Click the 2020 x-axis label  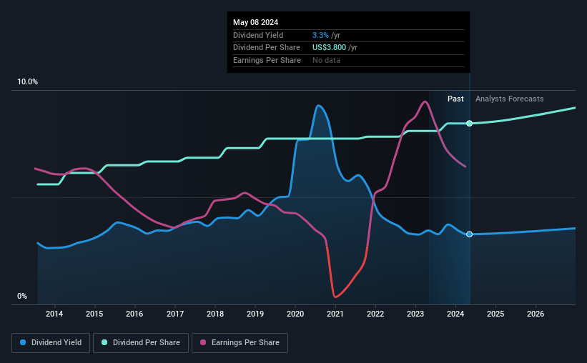point(295,314)
